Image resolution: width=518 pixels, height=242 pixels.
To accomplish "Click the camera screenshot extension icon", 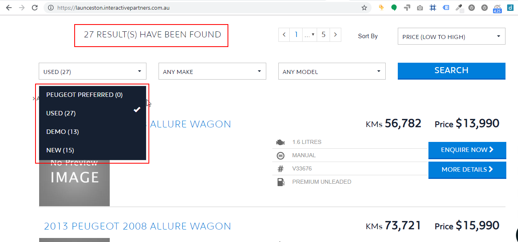I will pyautogui.click(x=420, y=8).
